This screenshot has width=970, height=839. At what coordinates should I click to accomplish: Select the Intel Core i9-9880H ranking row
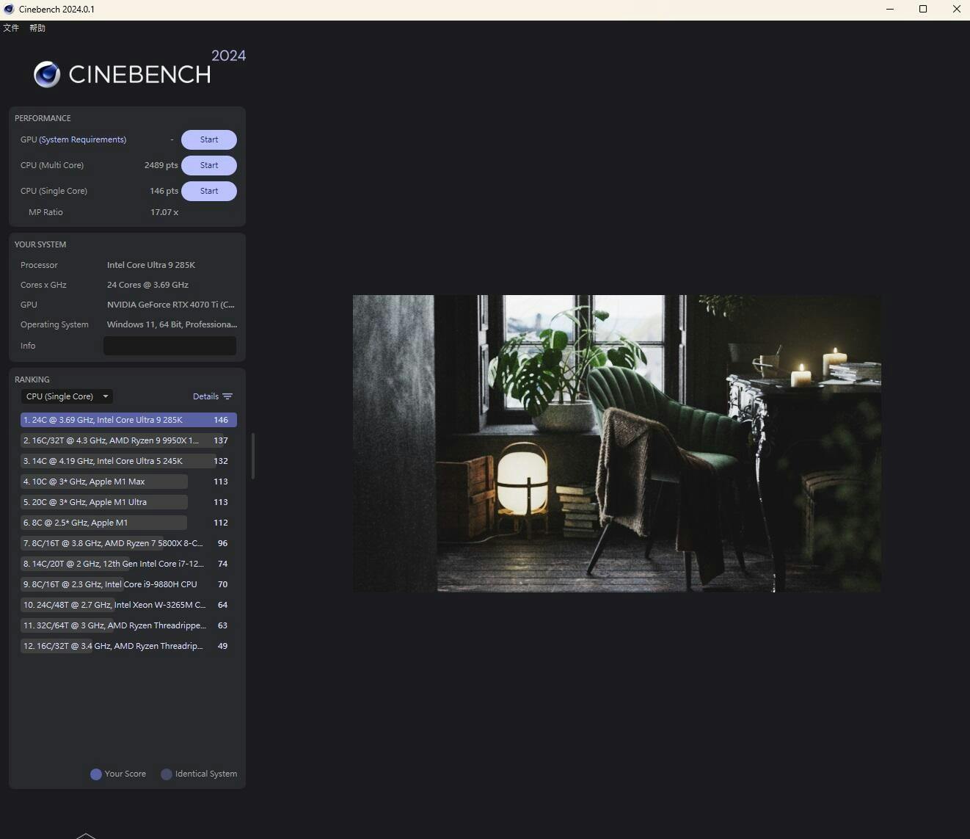(128, 584)
